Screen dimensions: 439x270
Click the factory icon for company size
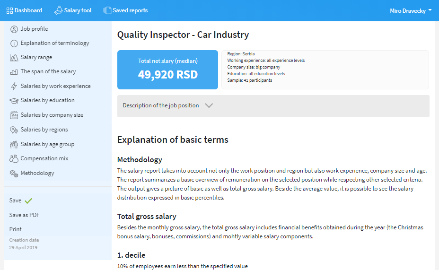coord(14,115)
